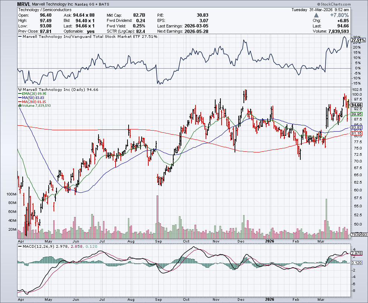Viewport: 368px width, 303px height.
Task: Click the volume bars icon in the legend
Action: [19, 105]
